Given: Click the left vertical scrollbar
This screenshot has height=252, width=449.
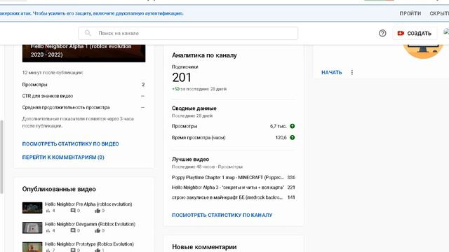Looking at the screenshot, I should 1,157.
